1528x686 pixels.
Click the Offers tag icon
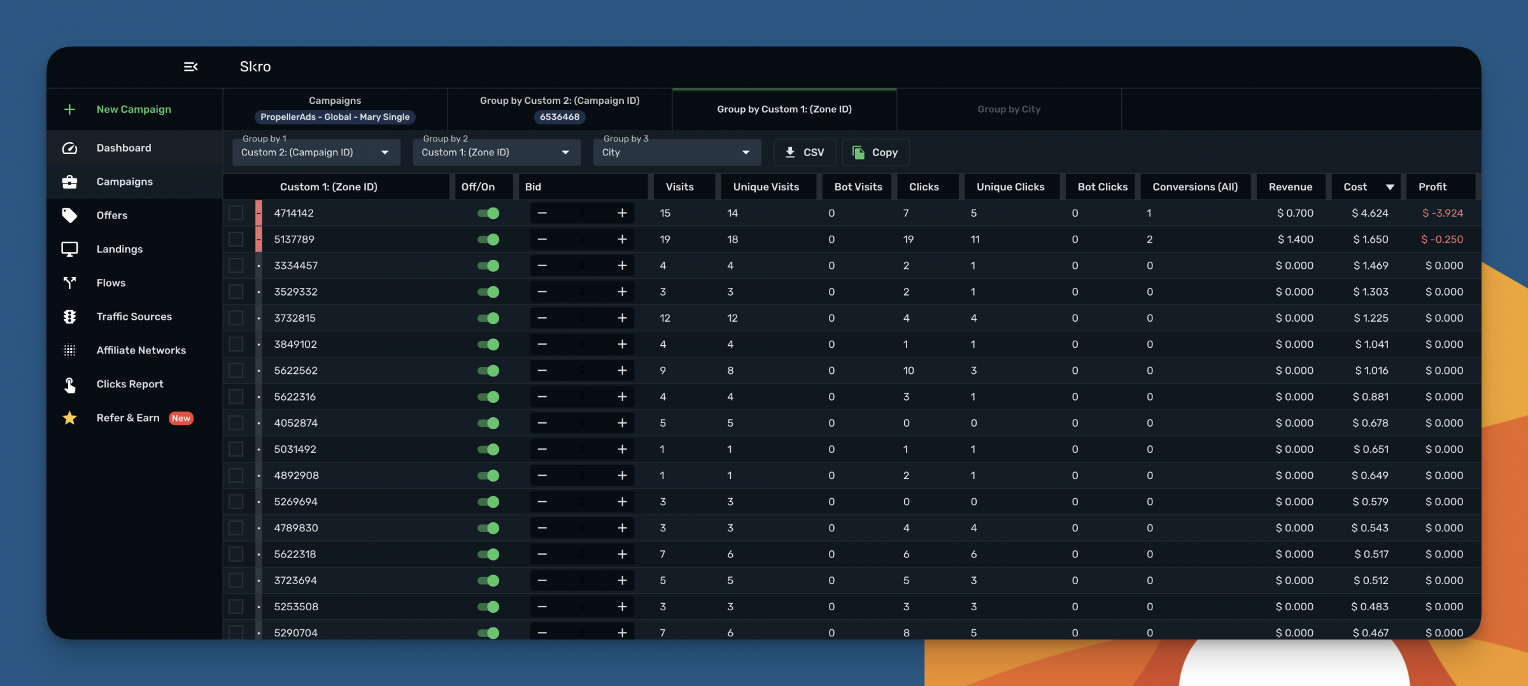(x=69, y=215)
